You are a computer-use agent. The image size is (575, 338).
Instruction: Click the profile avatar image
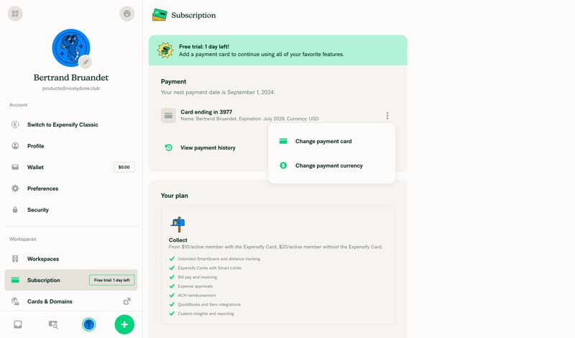[70, 48]
